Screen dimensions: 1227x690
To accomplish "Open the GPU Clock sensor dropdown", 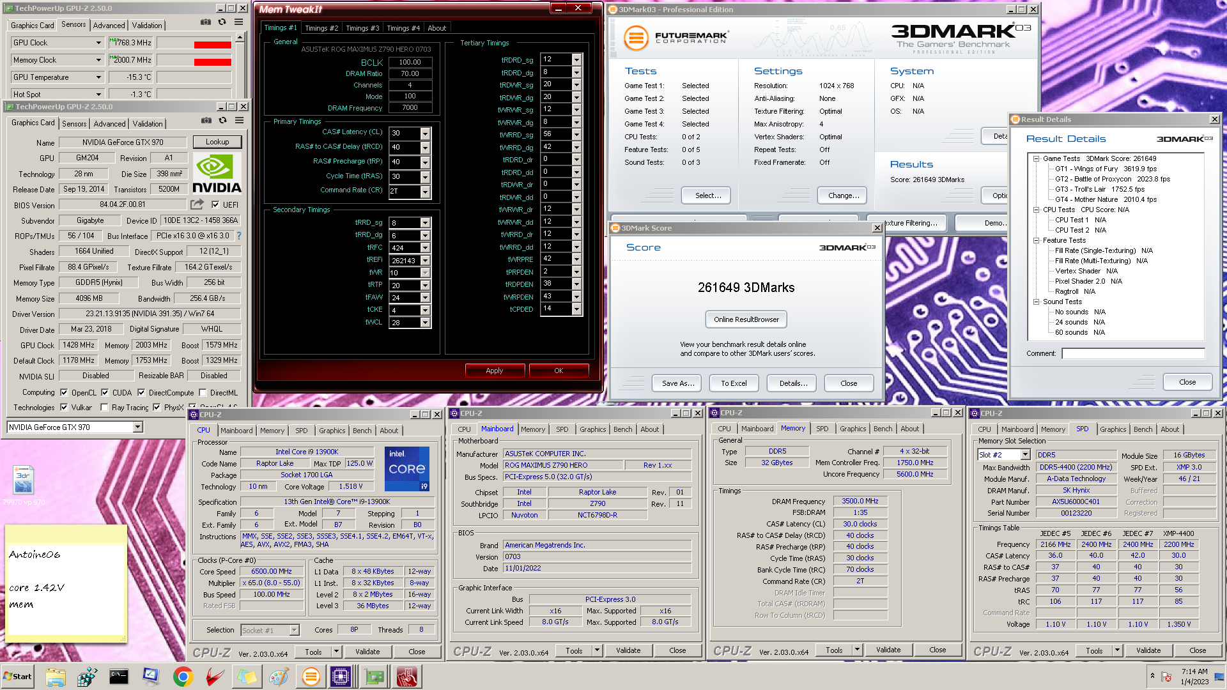I will coord(98,43).
